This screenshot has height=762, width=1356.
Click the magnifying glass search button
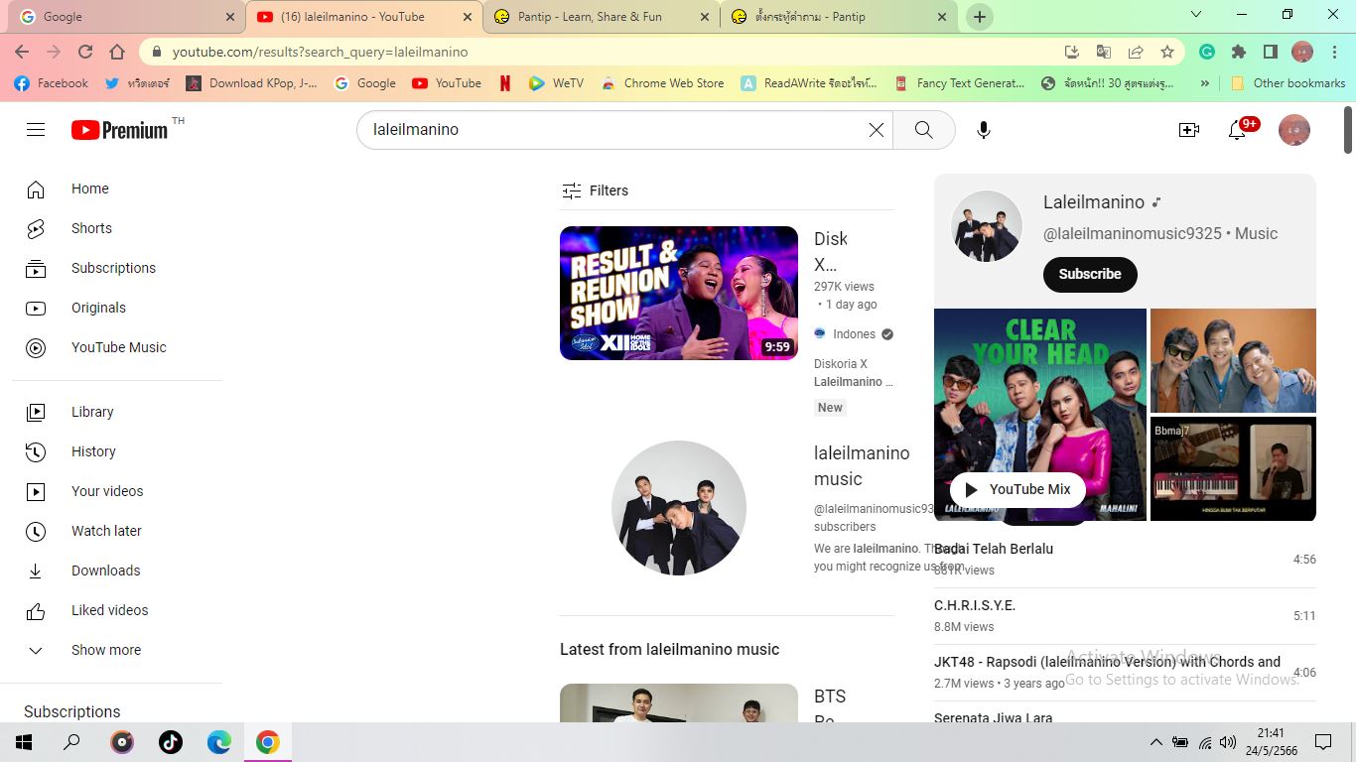coord(923,130)
